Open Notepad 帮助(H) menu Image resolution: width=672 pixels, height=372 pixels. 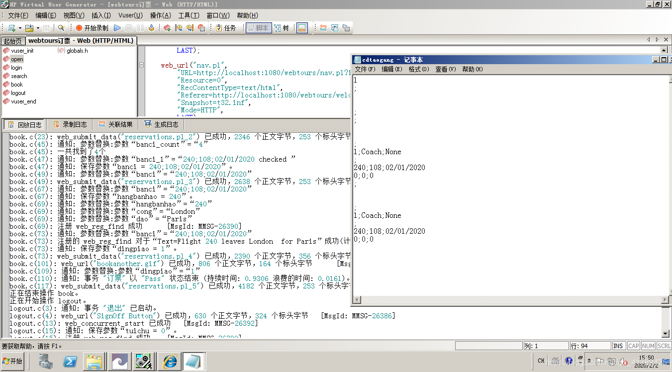click(x=473, y=69)
